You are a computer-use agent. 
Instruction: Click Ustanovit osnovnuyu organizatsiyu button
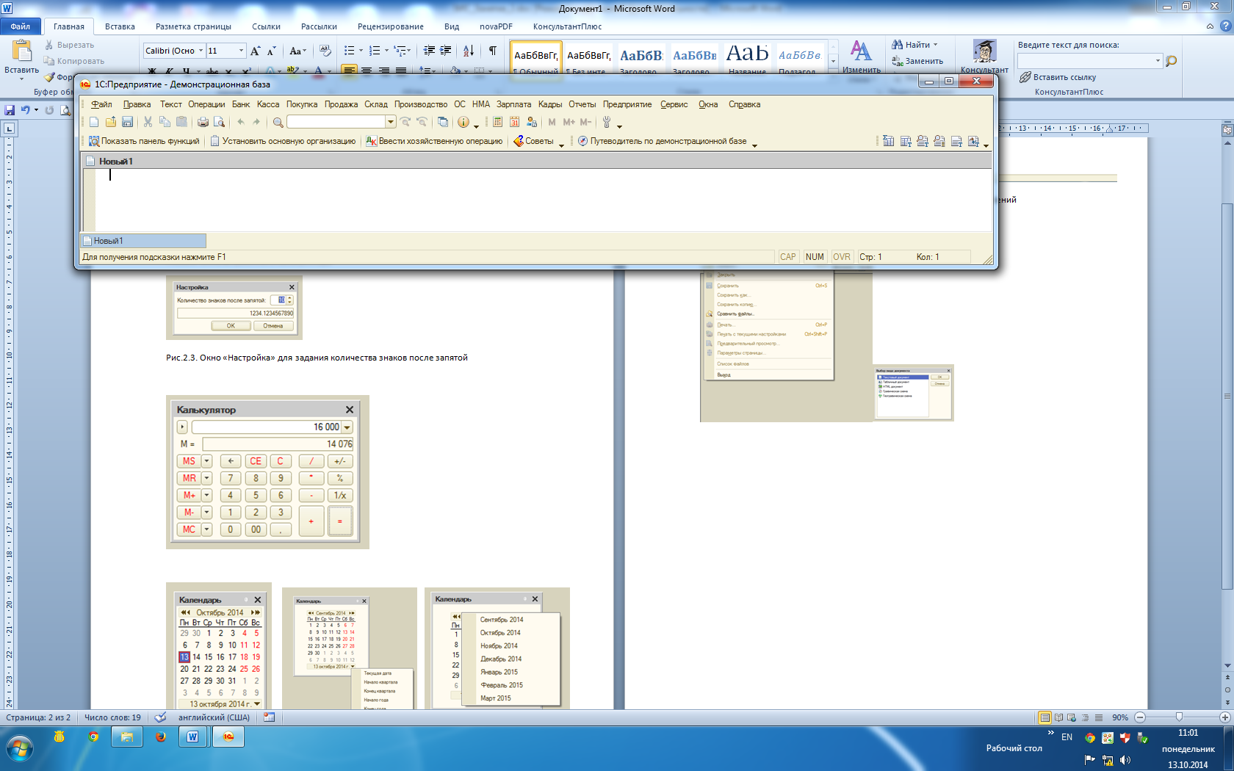[x=283, y=141]
